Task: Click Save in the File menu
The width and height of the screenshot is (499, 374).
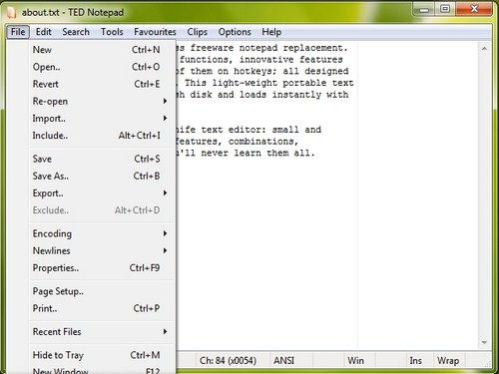Action: (x=101, y=159)
